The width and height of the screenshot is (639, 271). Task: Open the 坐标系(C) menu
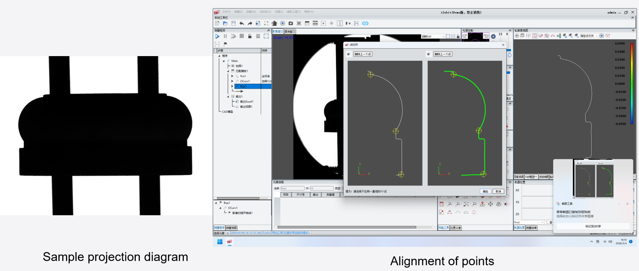tap(265, 12)
